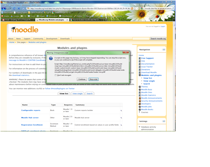The image size is (210, 167).
Task: Bookmark this page with the star icon
Action: click(x=135, y=8)
